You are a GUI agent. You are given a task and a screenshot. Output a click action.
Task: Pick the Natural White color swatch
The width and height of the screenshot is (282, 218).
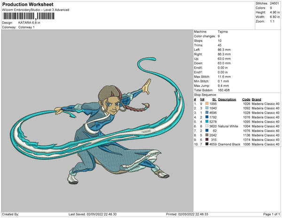coord(207,126)
